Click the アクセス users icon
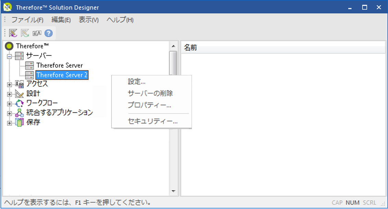The image size is (388, 209). pos(19,84)
